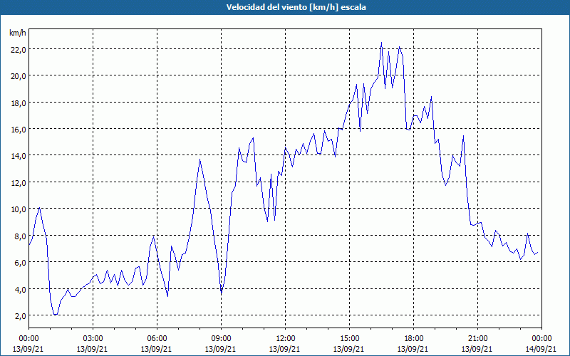Click the '6,0' y-axis value
Screen dimensions: 570x356
20,262
